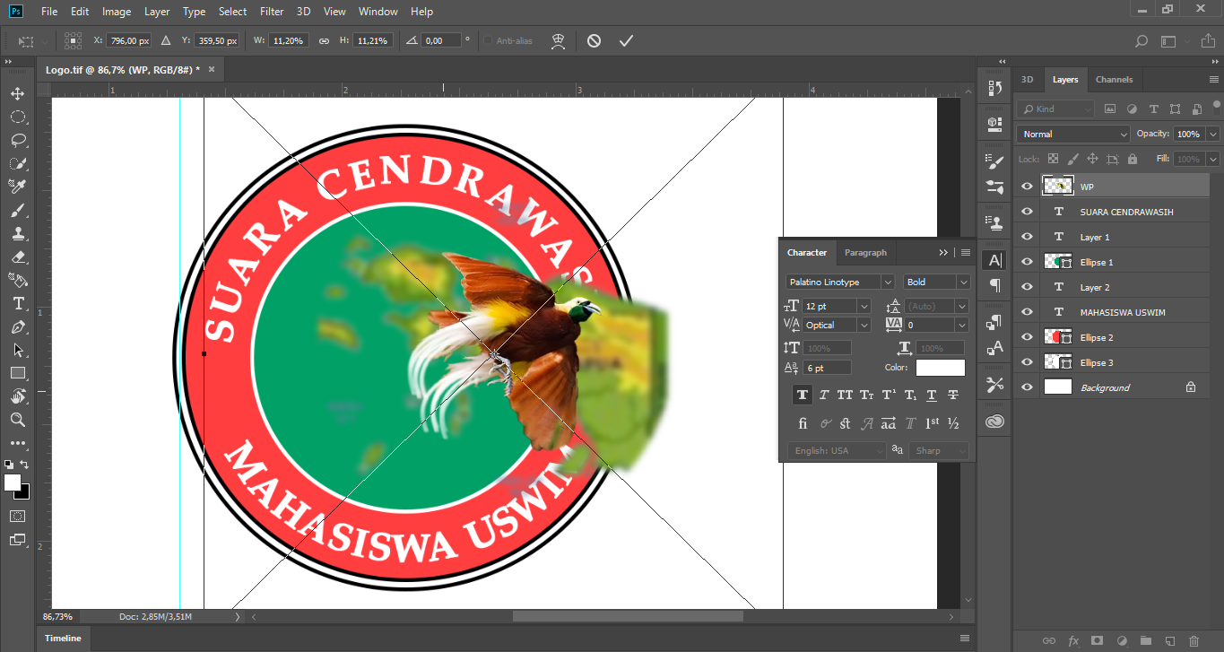1224x652 pixels.
Task: Click the baseline shift field 6 pt
Action: pos(827,368)
